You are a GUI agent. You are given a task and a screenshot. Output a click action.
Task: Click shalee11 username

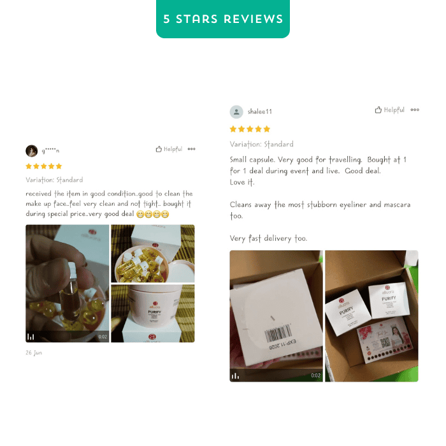(260, 111)
